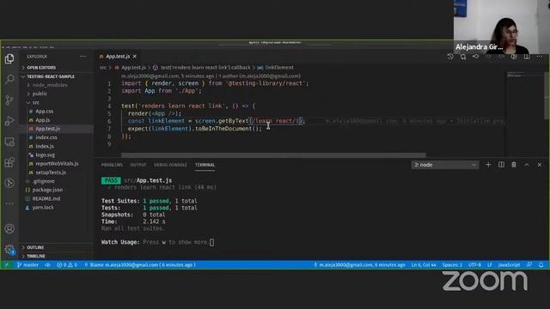Click feedback icon in status bar
The height and width of the screenshot is (309, 550).
coord(529,265)
